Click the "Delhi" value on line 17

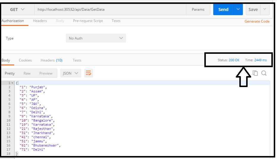(38, 149)
